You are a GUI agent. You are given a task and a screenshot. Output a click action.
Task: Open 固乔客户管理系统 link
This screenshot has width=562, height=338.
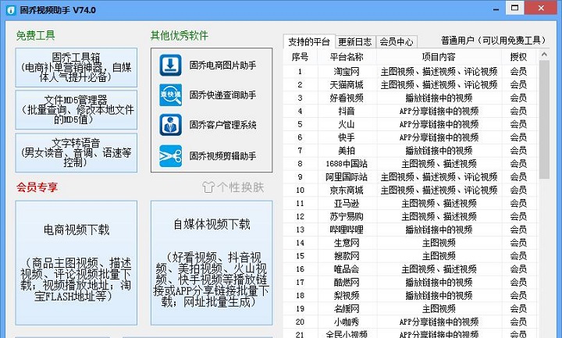point(222,125)
